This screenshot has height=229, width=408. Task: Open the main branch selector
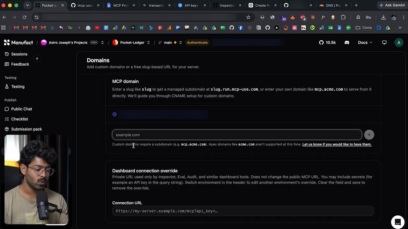(170, 42)
